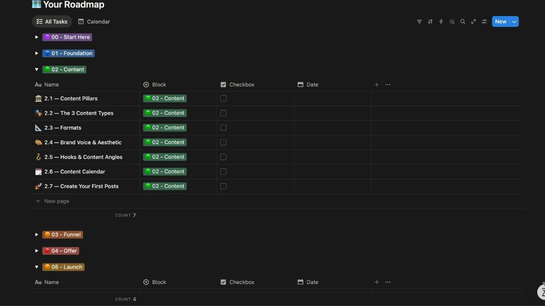Mark 2.7 — Create Your First Posts complete
Screen dimensions: 545x306
point(223,186)
